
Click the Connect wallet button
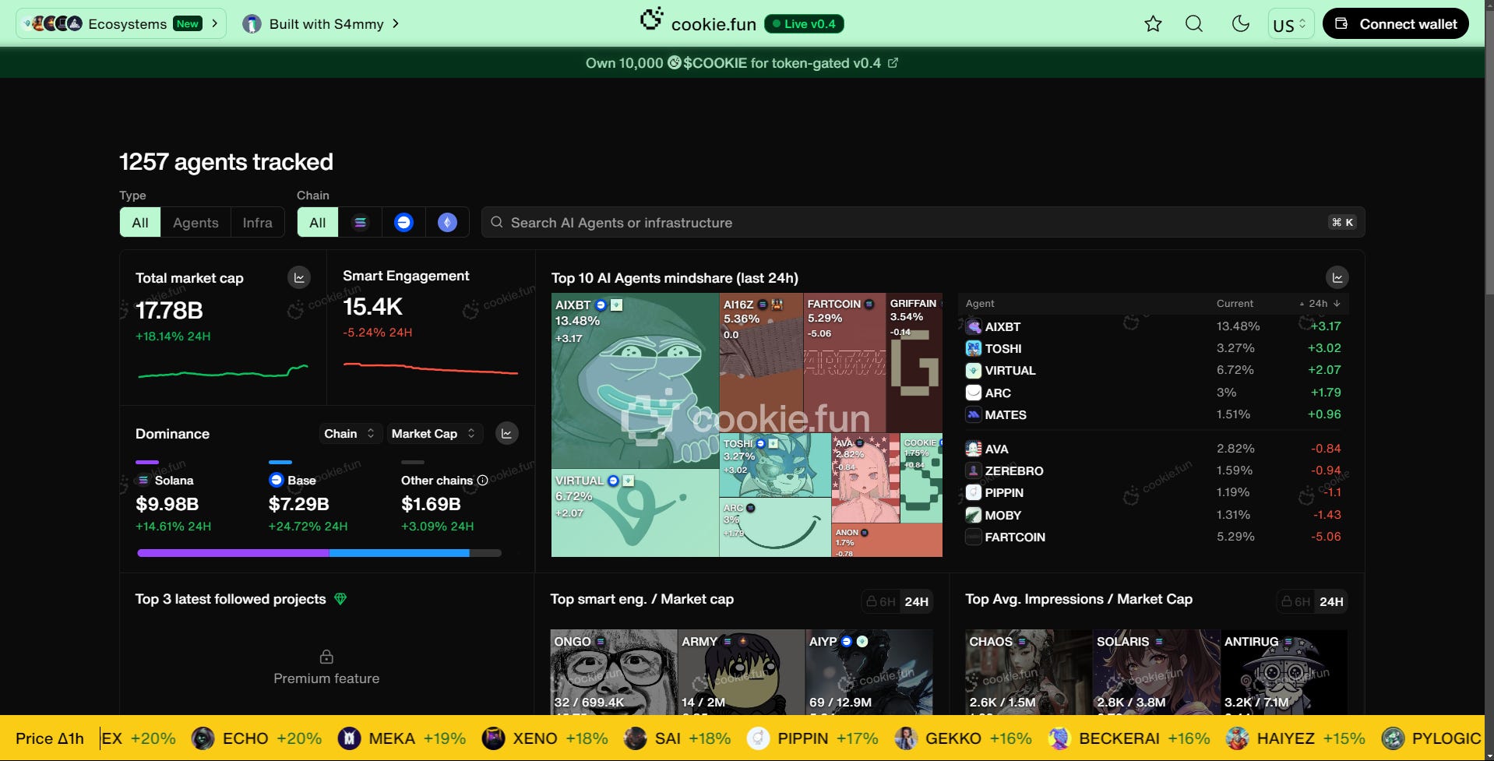coord(1396,24)
